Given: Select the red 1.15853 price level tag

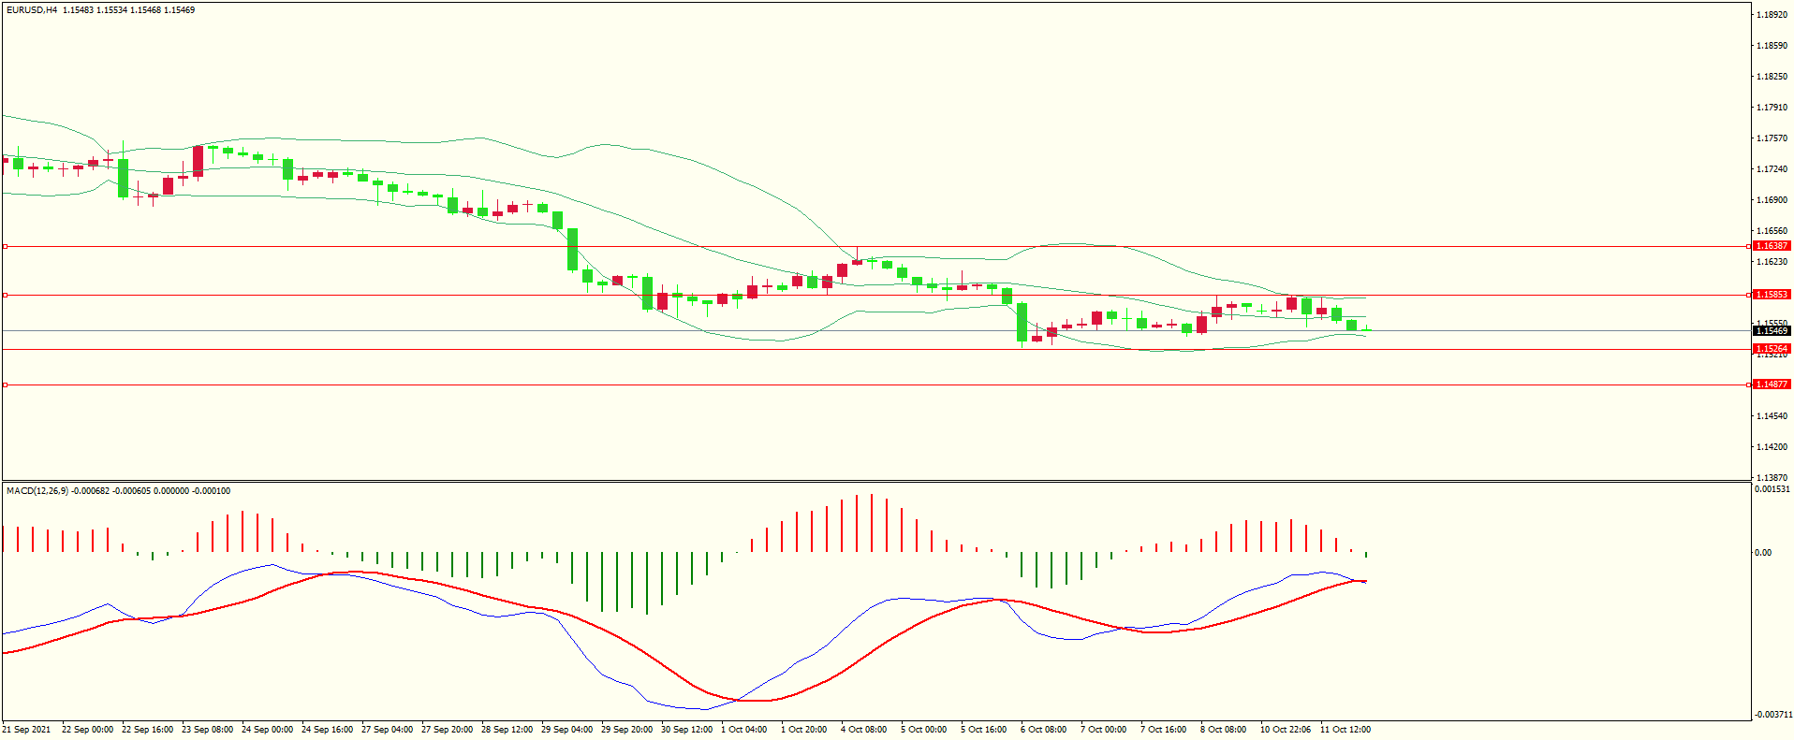Looking at the screenshot, I should [x=1771, y=295].
